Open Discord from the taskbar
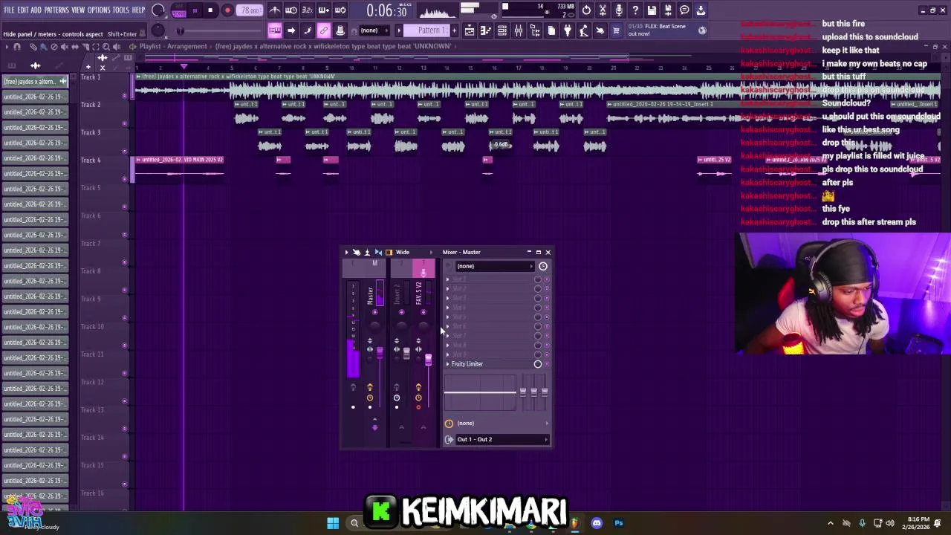Viewport: 951px width, 535px height. tap(597, 523)
